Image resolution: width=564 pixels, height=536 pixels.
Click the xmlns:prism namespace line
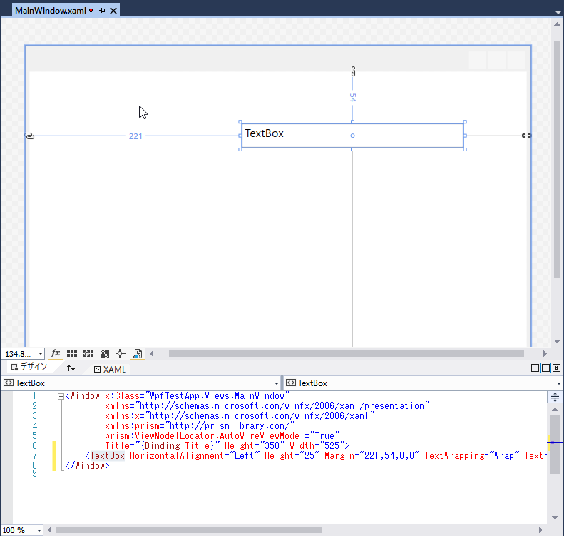pos(200,426)
